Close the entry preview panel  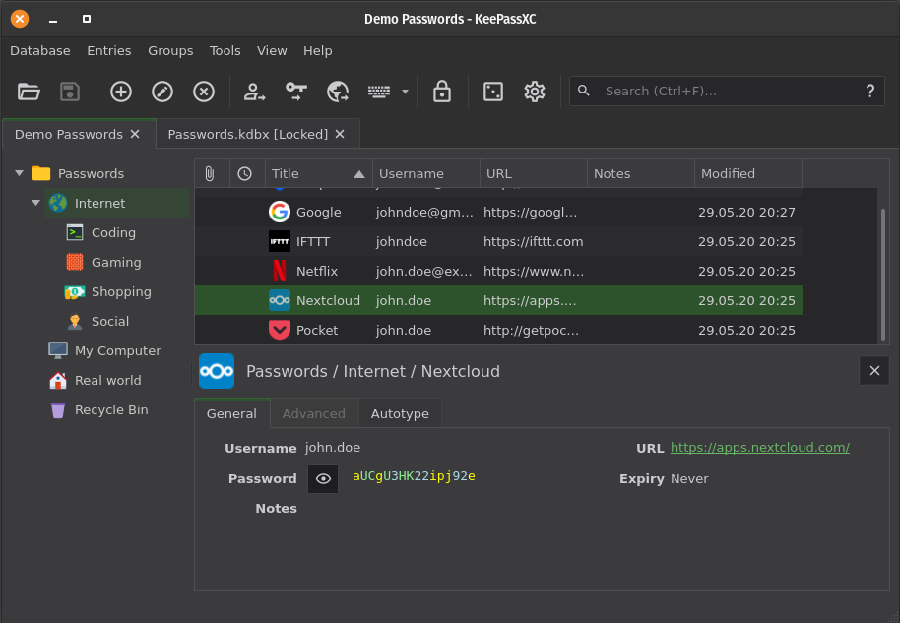coord(874,371)
